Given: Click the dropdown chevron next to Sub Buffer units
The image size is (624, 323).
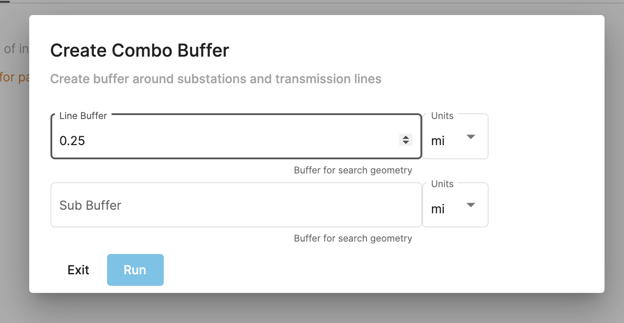Looking at the screenshot, I should 471,205.
